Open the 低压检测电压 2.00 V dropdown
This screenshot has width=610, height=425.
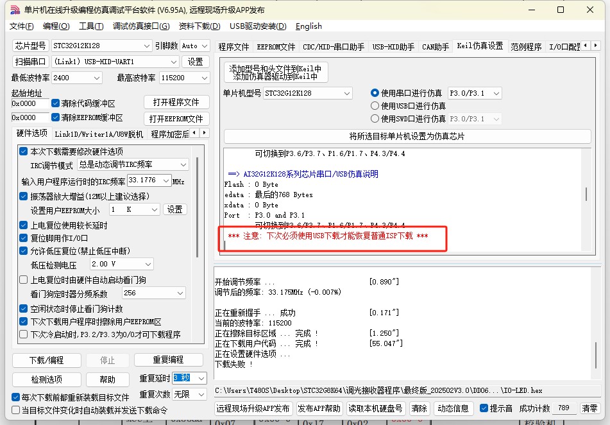148,264
